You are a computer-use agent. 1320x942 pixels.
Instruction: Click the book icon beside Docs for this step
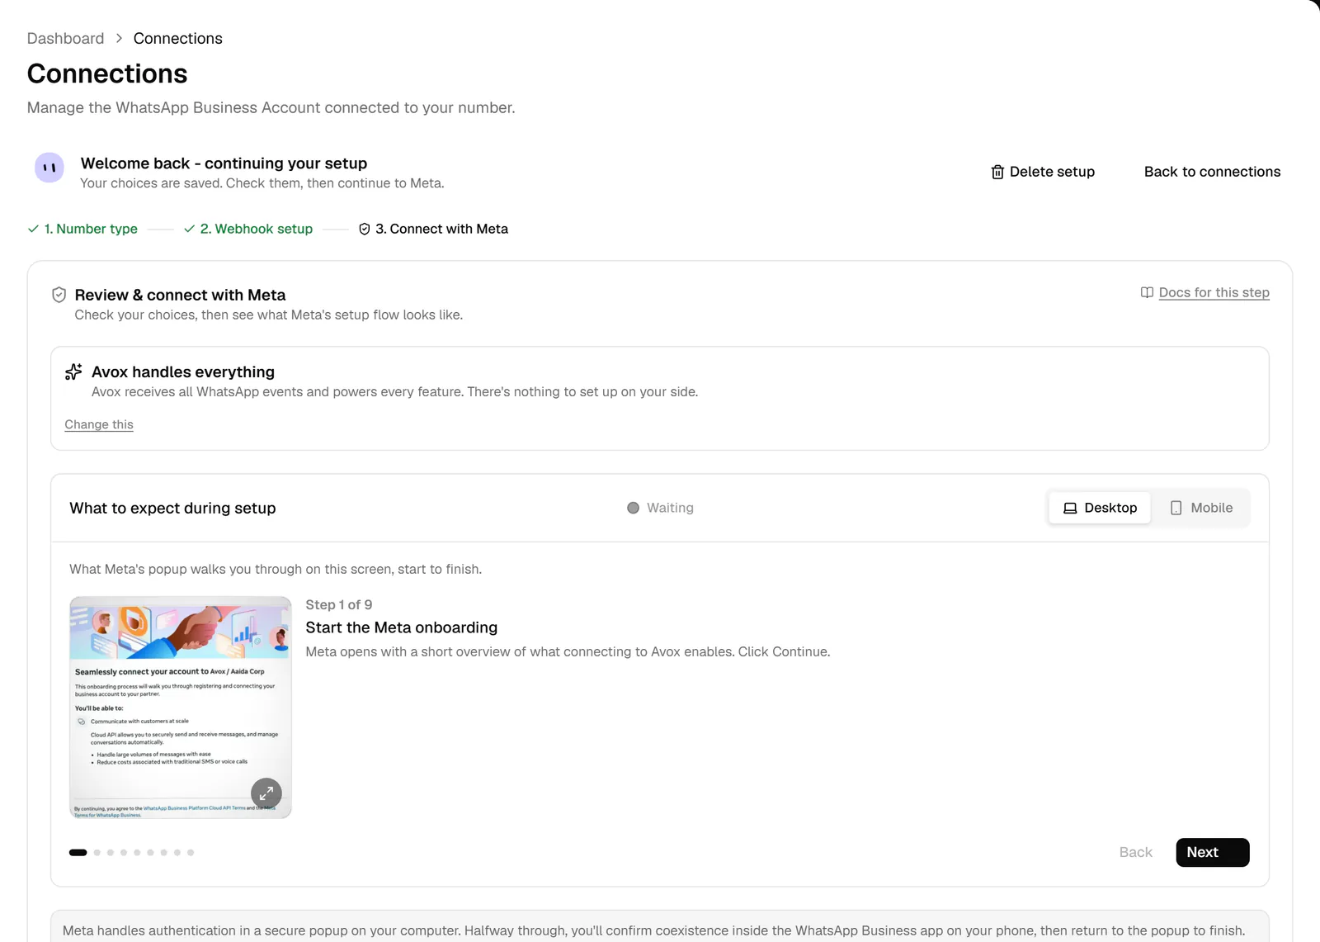1147,292
